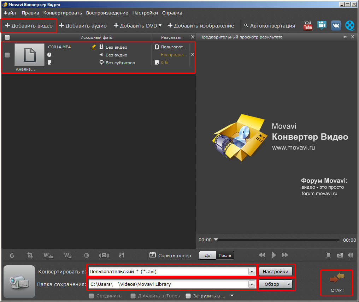Check the Загрузить в ... checkbox

(188, 296)
